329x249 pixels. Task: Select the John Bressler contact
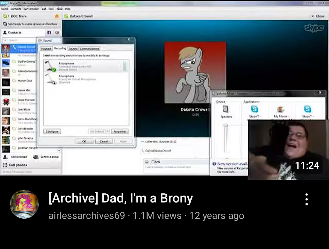point(19,130)
